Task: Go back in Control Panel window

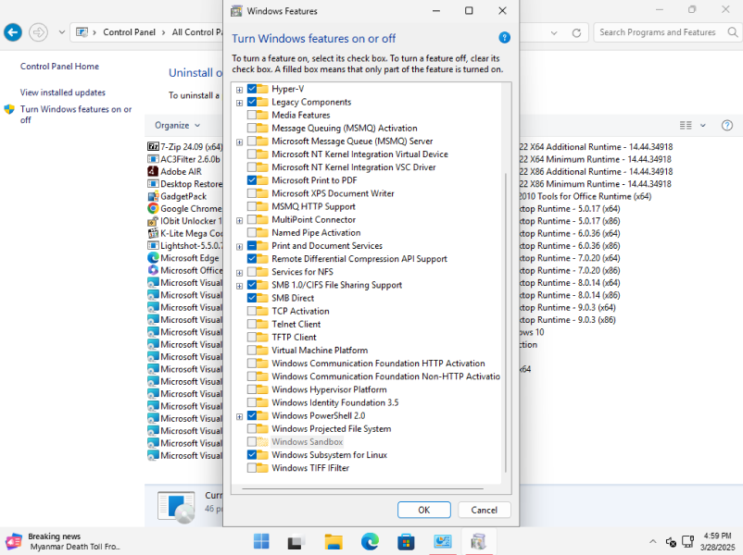Action: click(x=13, y=32)
